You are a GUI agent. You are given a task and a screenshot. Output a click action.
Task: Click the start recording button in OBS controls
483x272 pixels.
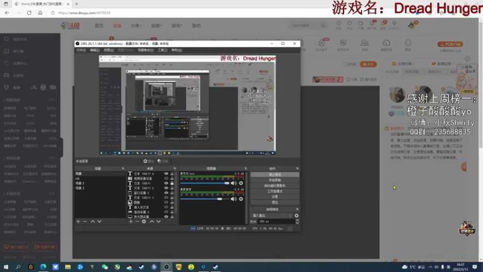pyautogui.click(x=275, y=180)
